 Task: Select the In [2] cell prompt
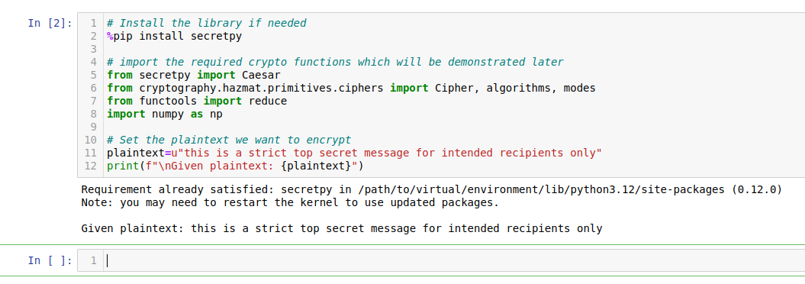50,23
